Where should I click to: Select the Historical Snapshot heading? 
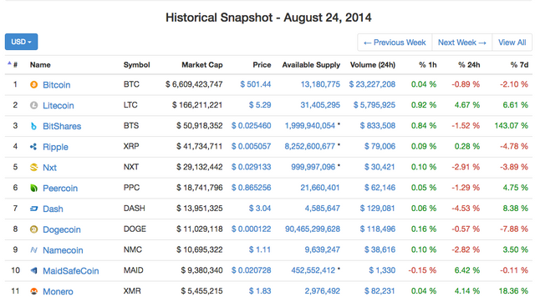(268, 18)
